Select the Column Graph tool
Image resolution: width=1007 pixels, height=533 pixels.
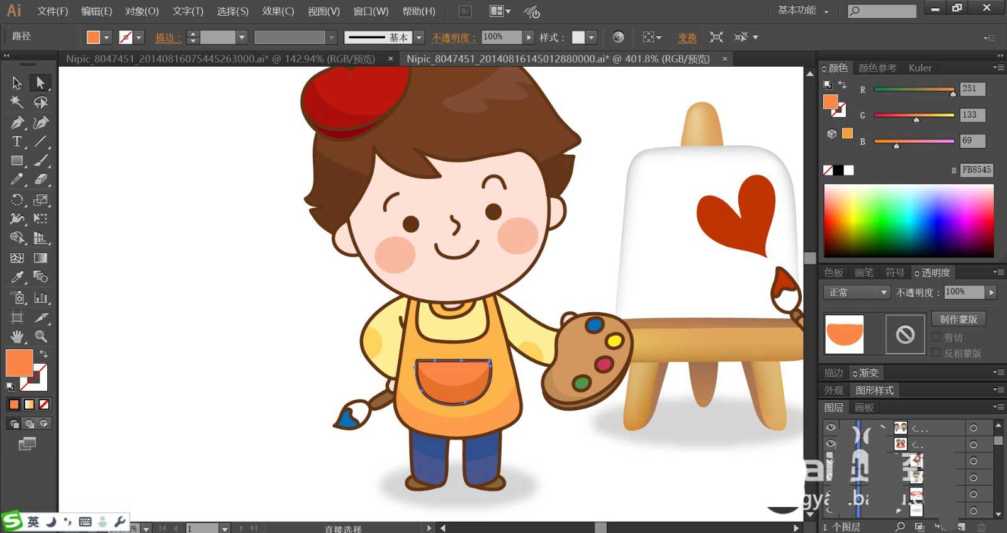[x=40, y=298]
